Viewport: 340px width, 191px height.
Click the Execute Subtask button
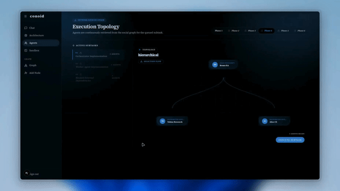(x=290, y=140)
